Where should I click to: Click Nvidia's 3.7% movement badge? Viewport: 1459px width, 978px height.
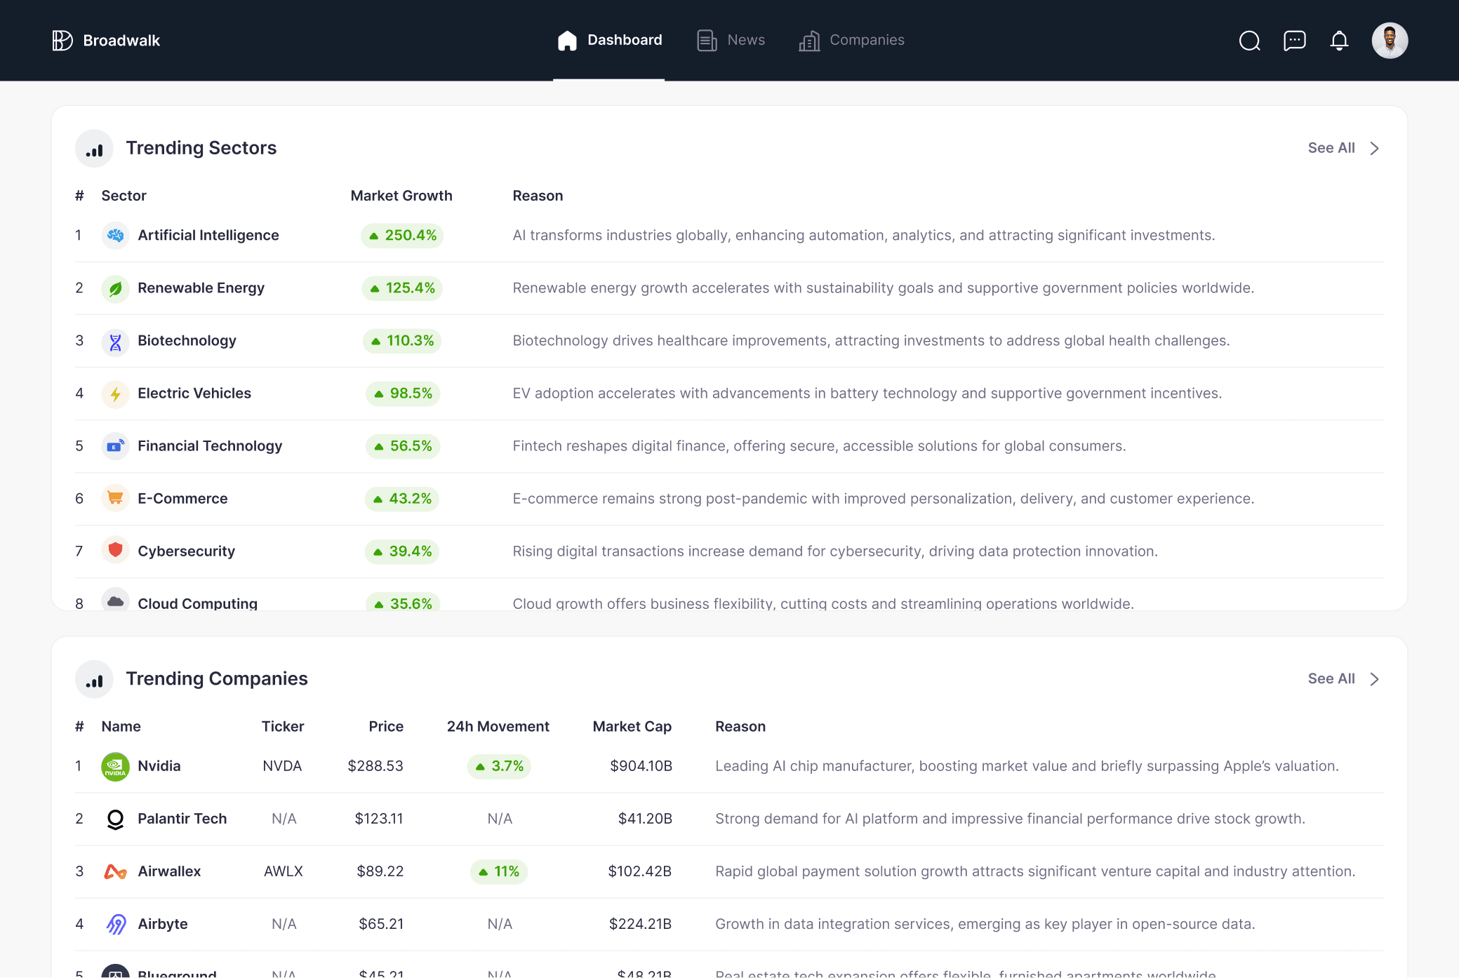tap(499, 766)
